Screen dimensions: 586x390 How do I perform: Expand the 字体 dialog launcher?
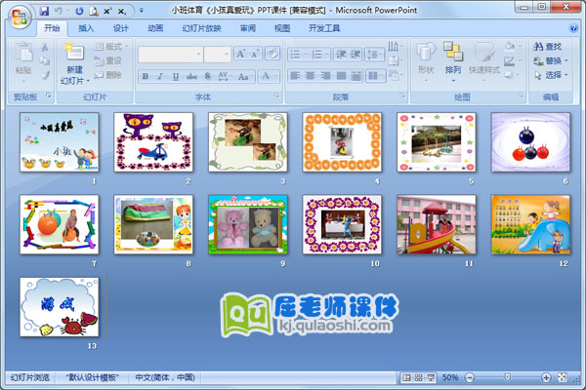(277, 96)
